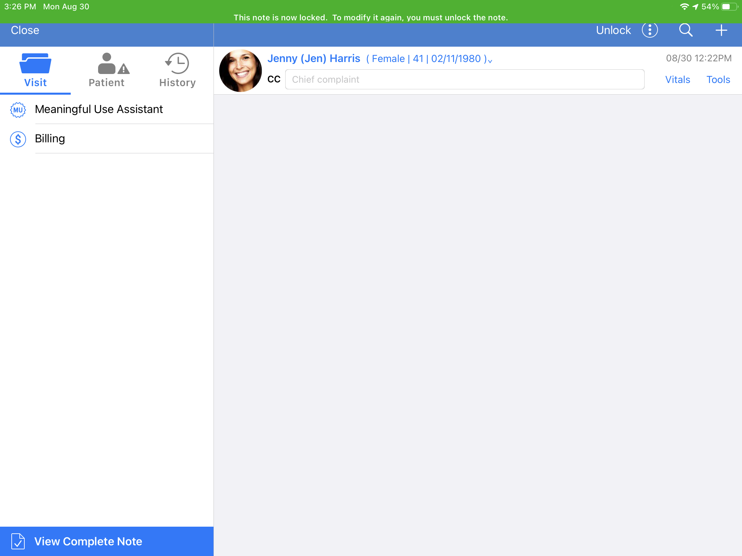Click the Unlock button to edit note

pos(613,30)
